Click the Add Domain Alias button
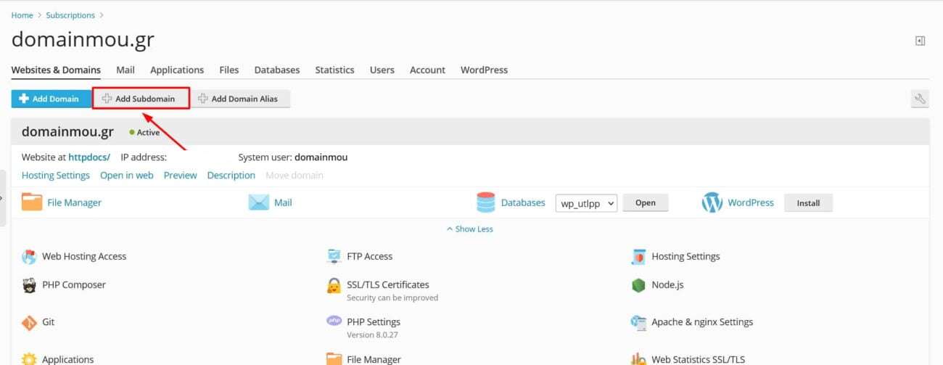Screen dimensions: 943x365 pos(240,99)
